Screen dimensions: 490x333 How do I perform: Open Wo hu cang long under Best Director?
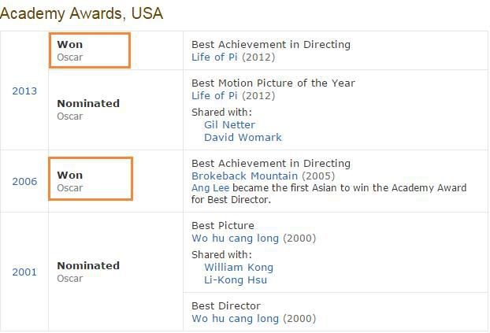(235, 319)
